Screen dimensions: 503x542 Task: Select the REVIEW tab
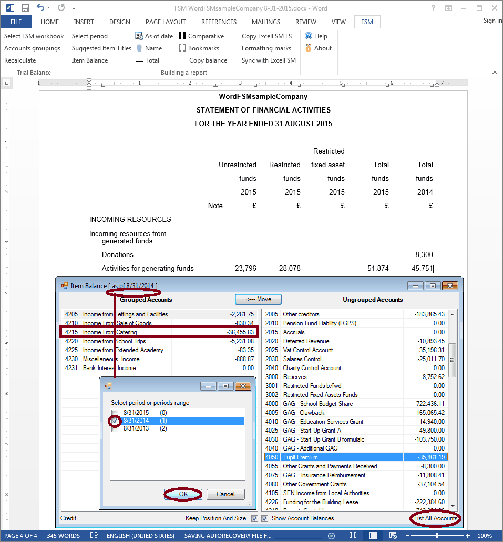(305, 22)
